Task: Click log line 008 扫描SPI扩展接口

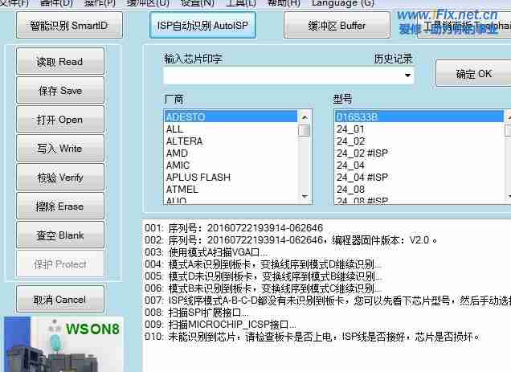Action: 197,313
